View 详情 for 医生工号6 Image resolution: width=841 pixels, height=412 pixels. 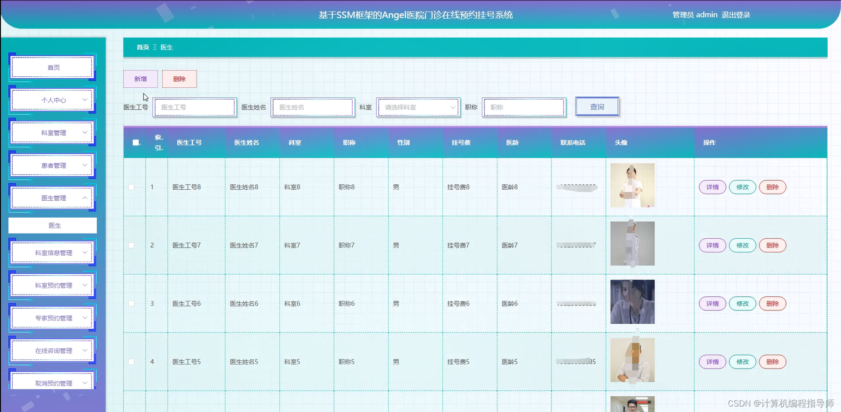click(712, 304)
